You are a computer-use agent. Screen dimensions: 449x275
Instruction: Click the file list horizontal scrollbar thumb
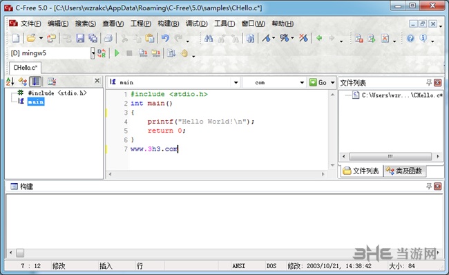coord(390,156)
